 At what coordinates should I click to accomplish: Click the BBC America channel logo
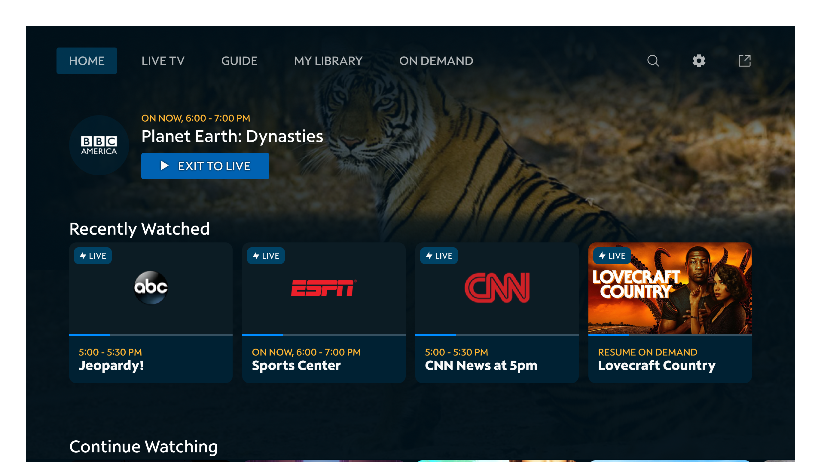99,146
